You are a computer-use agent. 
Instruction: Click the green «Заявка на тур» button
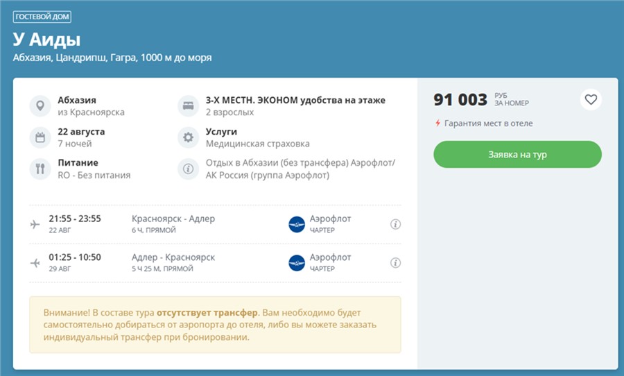tap(517, 155)
